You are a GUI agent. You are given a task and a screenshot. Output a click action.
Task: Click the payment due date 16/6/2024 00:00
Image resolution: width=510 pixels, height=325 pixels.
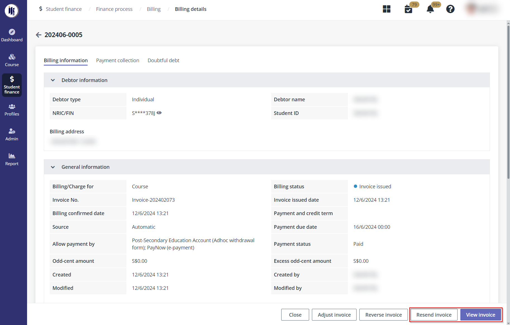[x=372, y=227]
